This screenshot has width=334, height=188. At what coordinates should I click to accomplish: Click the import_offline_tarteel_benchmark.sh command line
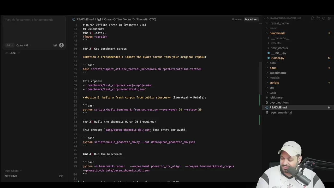[x=142, y=69]
